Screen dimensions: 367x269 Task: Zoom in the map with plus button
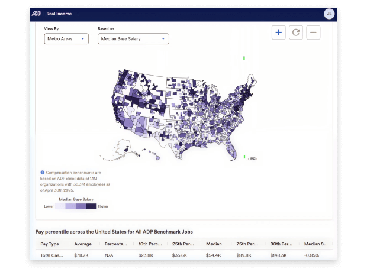279,33
